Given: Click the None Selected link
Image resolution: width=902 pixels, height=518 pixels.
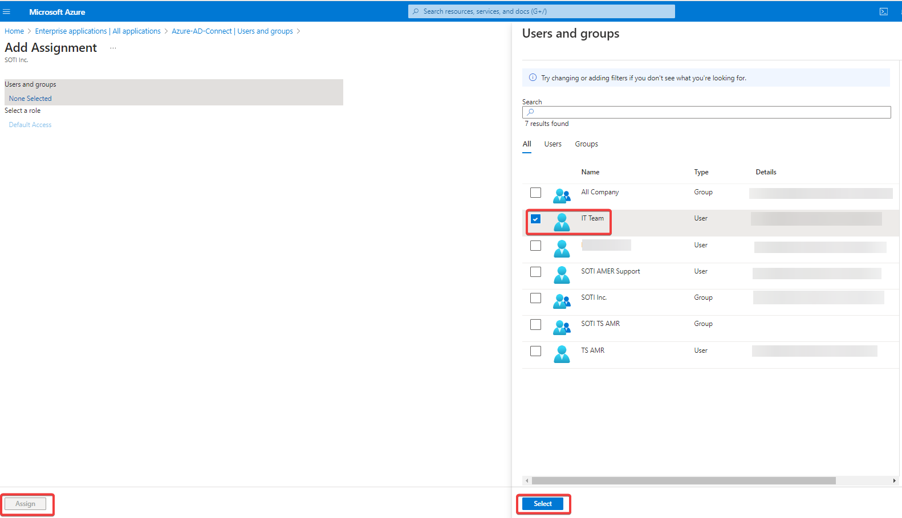Looking at the screenshot, I should (30, 99).
